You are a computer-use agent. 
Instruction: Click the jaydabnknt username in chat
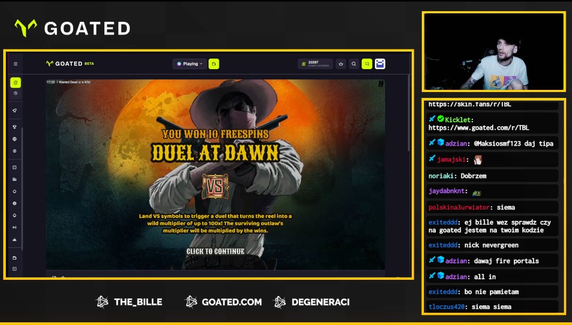coord(446,191)
